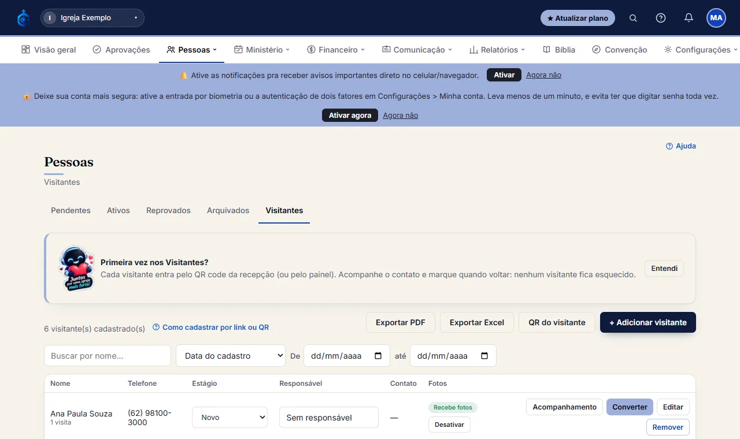Viewport: 740px width, 439px height.
Task: Expand the Ministério navigation menu
Action: click(262, 50)
